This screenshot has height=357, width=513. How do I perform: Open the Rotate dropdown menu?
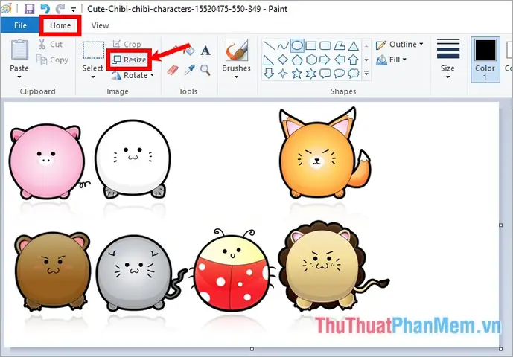pyautogui.click(x=133, y=75)
